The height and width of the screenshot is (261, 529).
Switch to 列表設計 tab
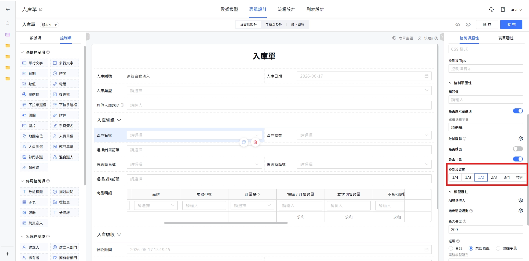[315, 9]
